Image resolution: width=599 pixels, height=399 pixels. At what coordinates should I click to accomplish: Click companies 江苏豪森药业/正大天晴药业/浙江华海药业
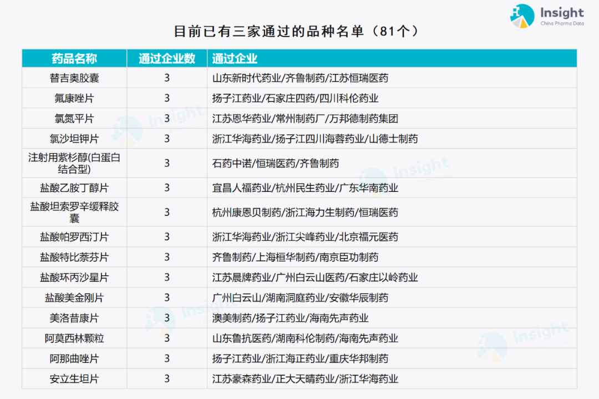tap(305, 378)
